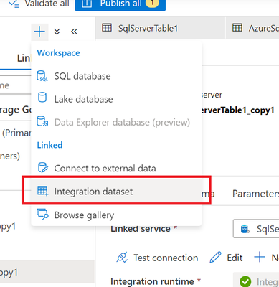Image resolution: width=279 pixels, height=287 pixels.
Task: Click the plus icon to add resource
Action: tap(39, 32)
